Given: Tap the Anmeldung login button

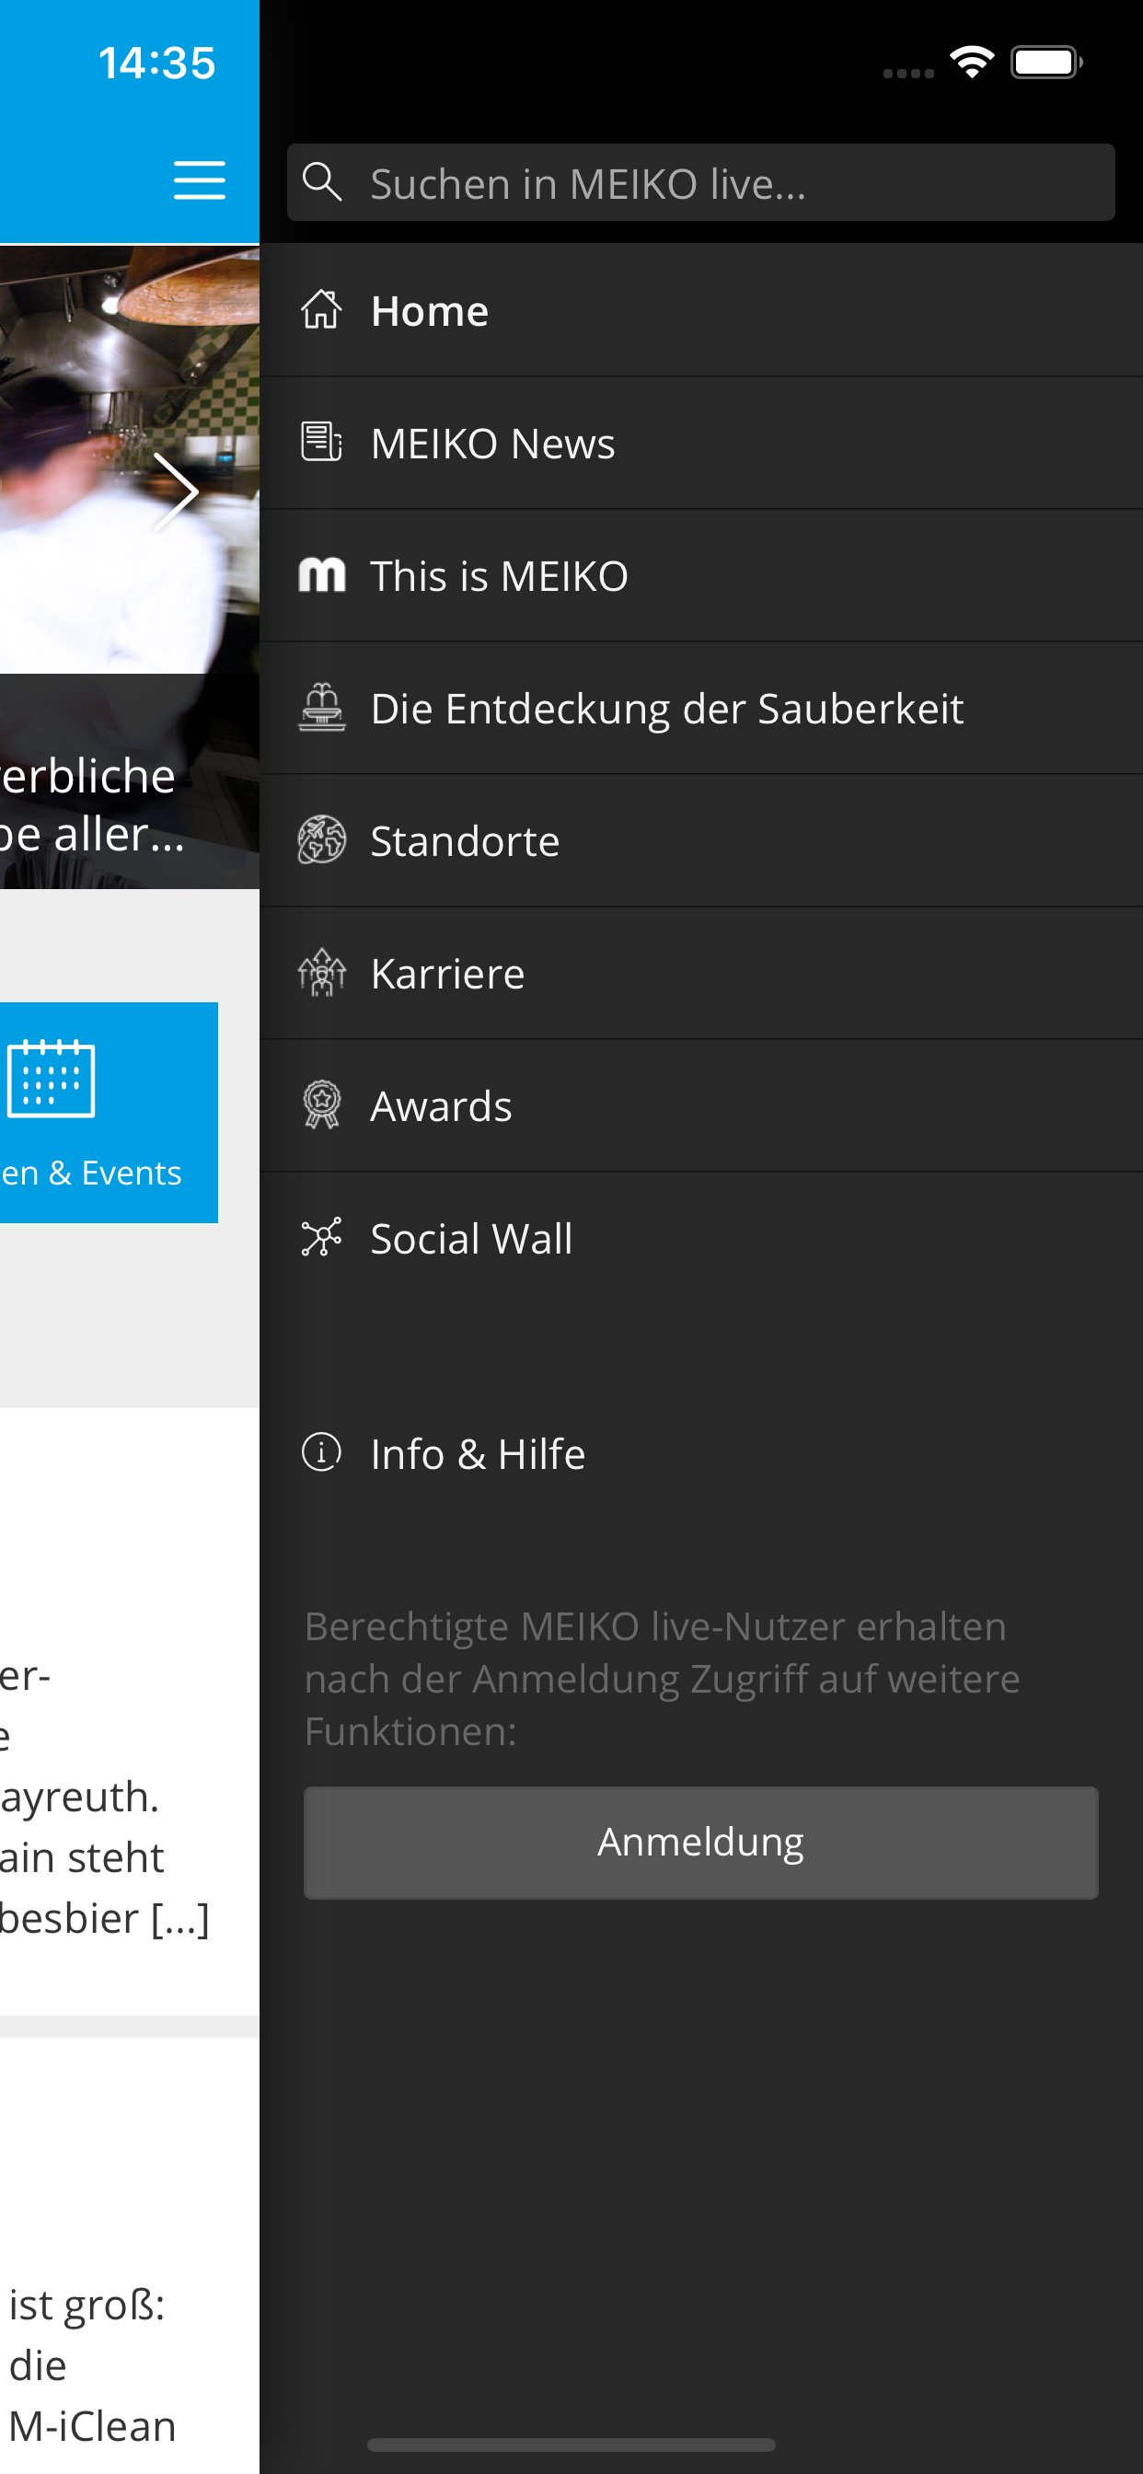Looking at the screenshot, I should (700, 1842).
